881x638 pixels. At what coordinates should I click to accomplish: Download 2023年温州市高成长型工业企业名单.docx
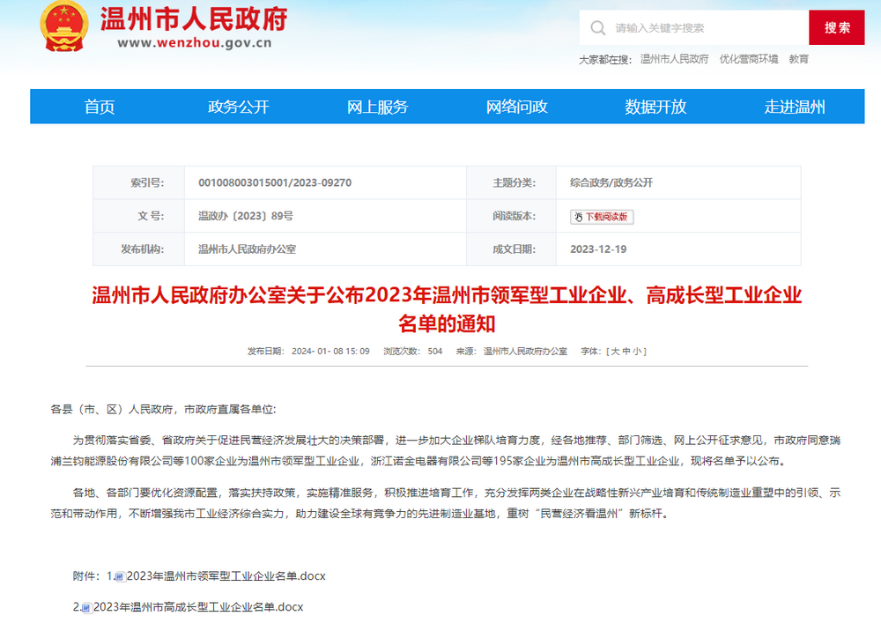198,607
